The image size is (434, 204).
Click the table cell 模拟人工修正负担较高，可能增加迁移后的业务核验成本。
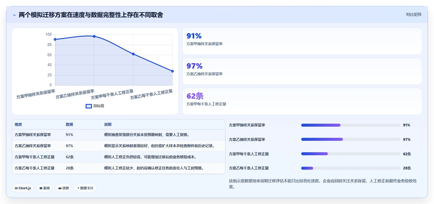pos(150,157)
